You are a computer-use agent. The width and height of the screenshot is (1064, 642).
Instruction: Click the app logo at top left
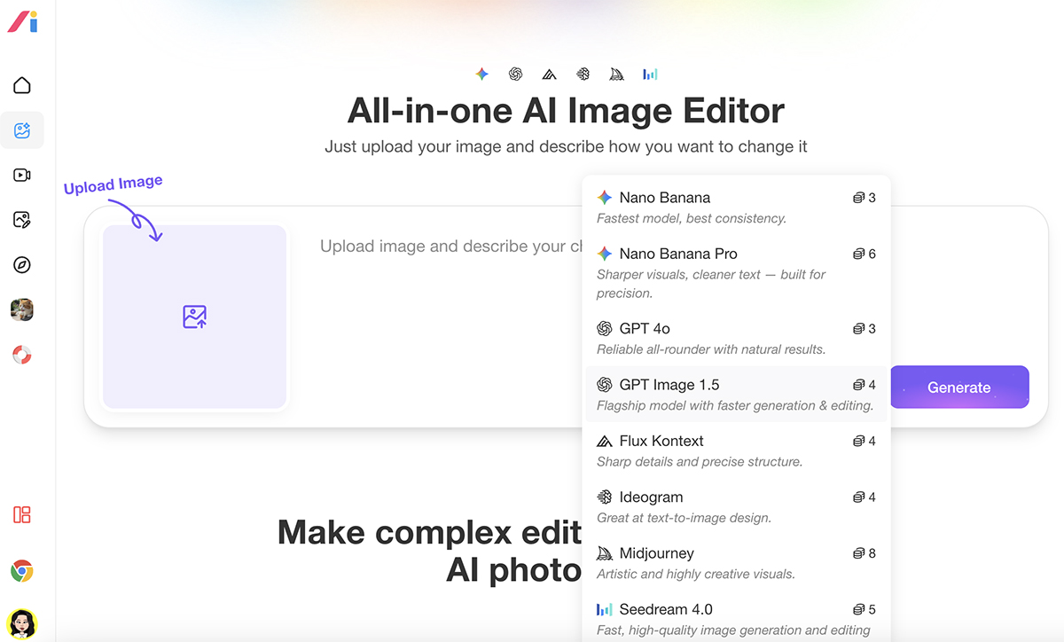coord(22,21)
